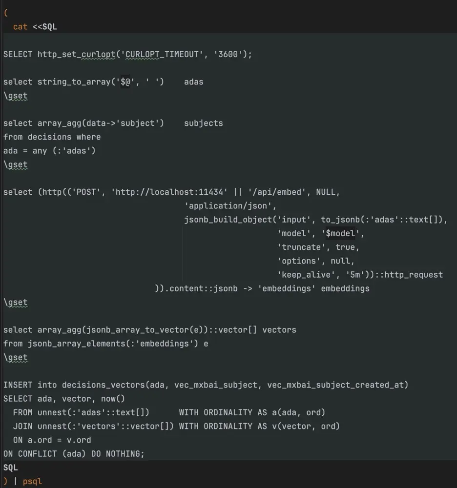457x488 pixels.
Task: Click the http_set_curlopt function name
Action: point(76,54)
